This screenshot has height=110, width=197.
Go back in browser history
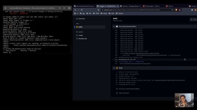(x=75, y=10)
